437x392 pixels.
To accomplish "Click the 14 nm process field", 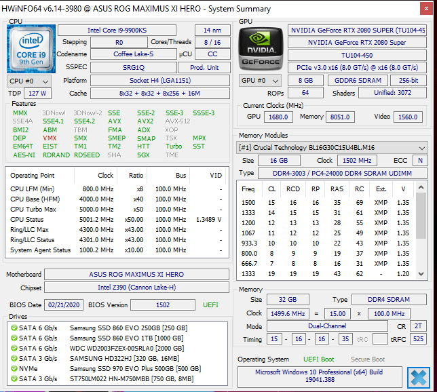I will click(212, 30).
